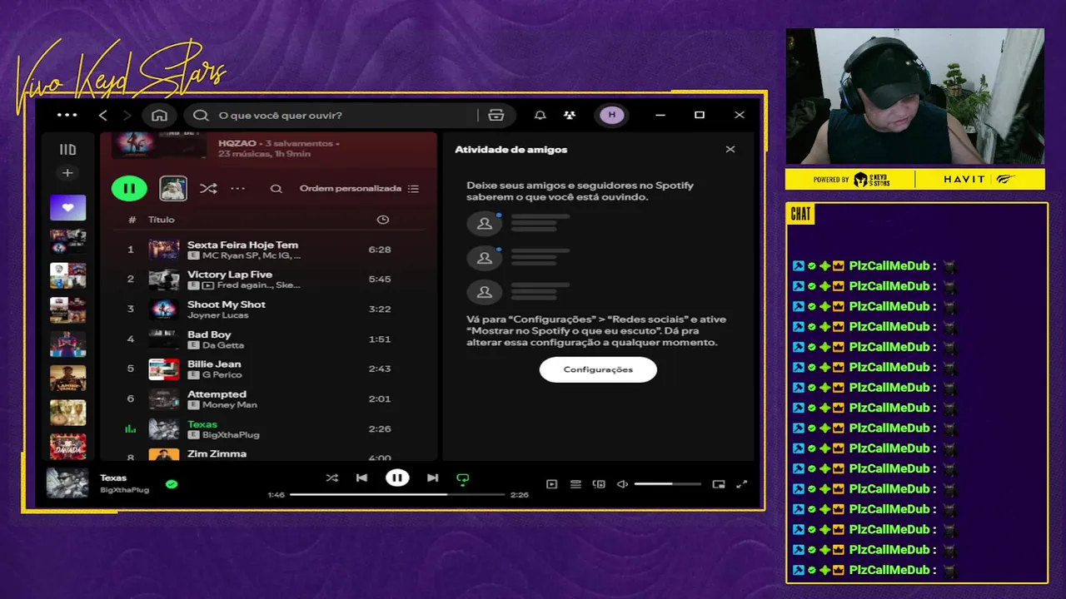
Task: Open now-playing album art thumbnail
Action: click(67, 483)
